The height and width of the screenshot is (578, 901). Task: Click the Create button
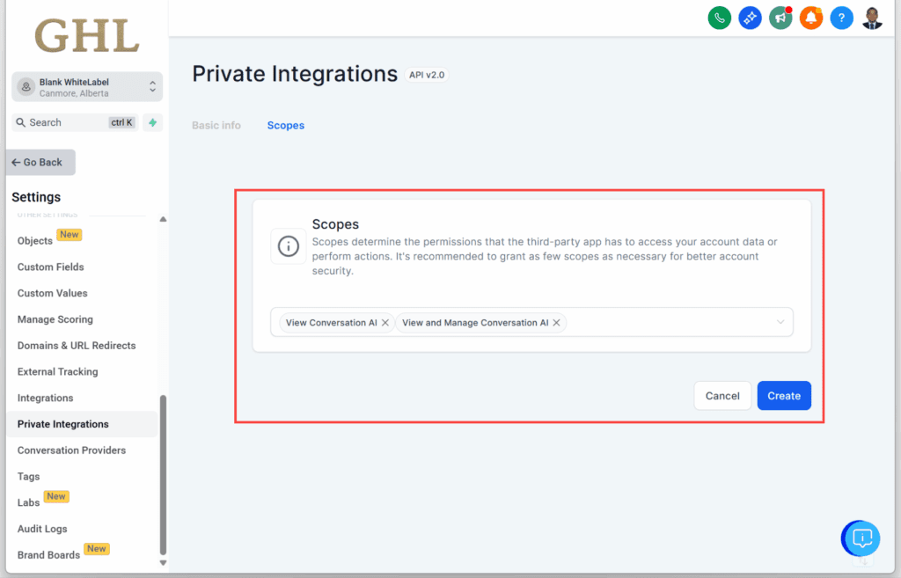[x=783, y=395]
